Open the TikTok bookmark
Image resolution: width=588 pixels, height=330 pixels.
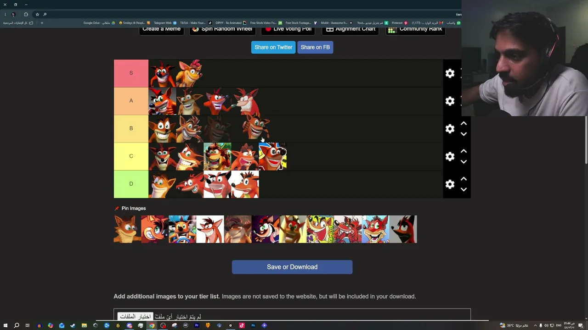(x=195, y=23)
